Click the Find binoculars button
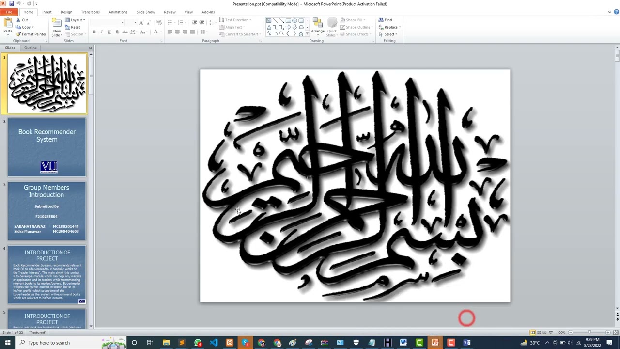This screenshot has width=620, height=349. [386, 20]
